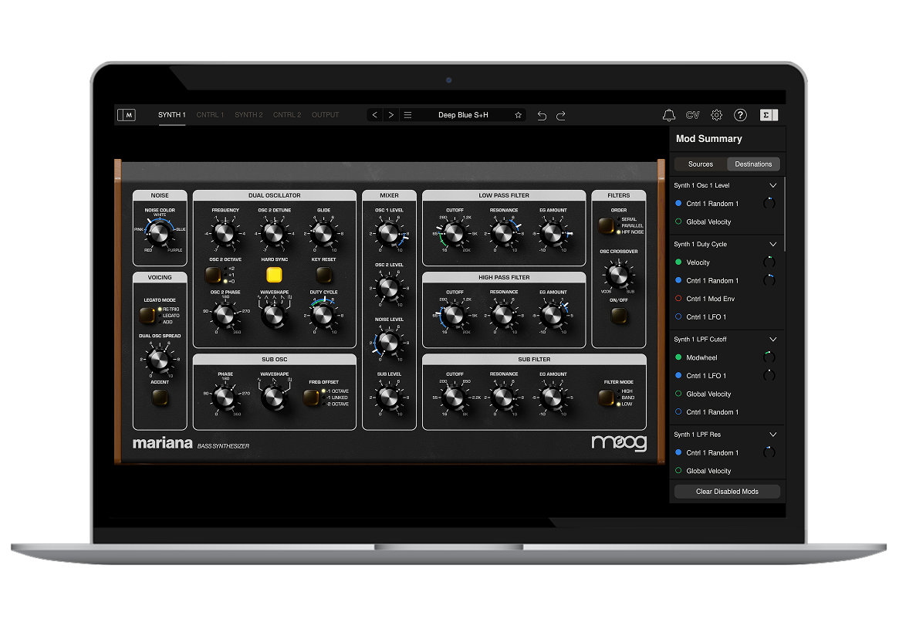The image size is (899, 626).
Task: Click the Osc Crossover knob
Action: [618, 275]
